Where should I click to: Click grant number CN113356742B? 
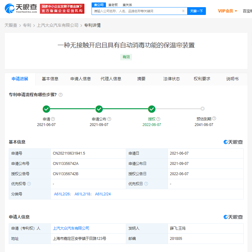tap(66, 174)
